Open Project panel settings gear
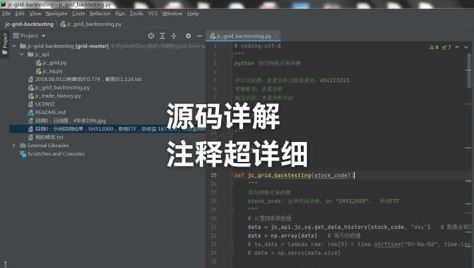The image size is (474, 268). point(188,36)
